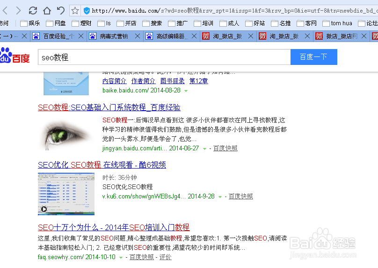Open 百度快照 for the v.ku6.com result
This screenshot has width=378, height=268.
pos(241,196)
